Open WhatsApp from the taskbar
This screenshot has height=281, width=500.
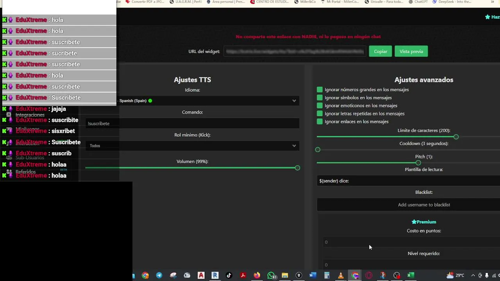(271, 276)
